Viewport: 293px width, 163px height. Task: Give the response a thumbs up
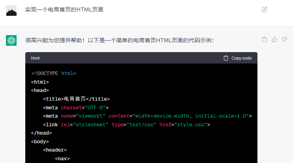(274, 39)
